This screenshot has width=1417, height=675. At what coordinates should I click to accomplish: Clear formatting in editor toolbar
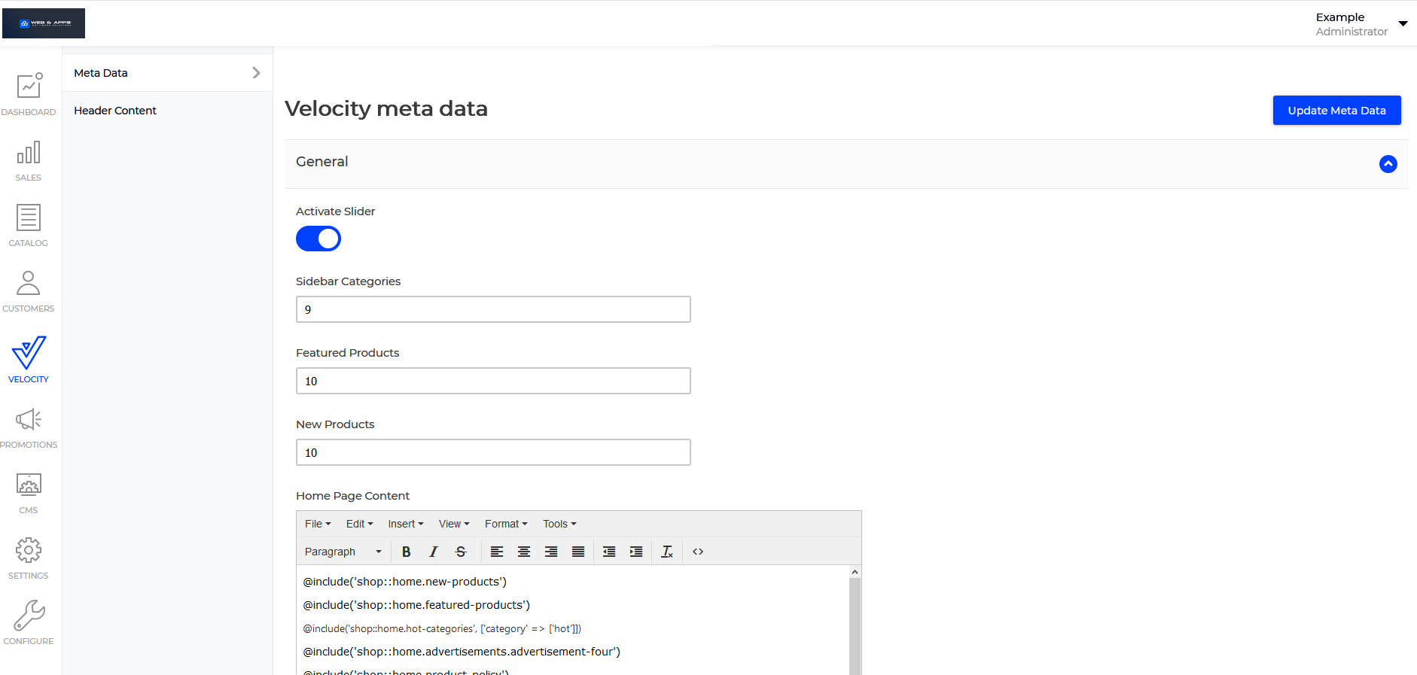click(x=667, y=552)
